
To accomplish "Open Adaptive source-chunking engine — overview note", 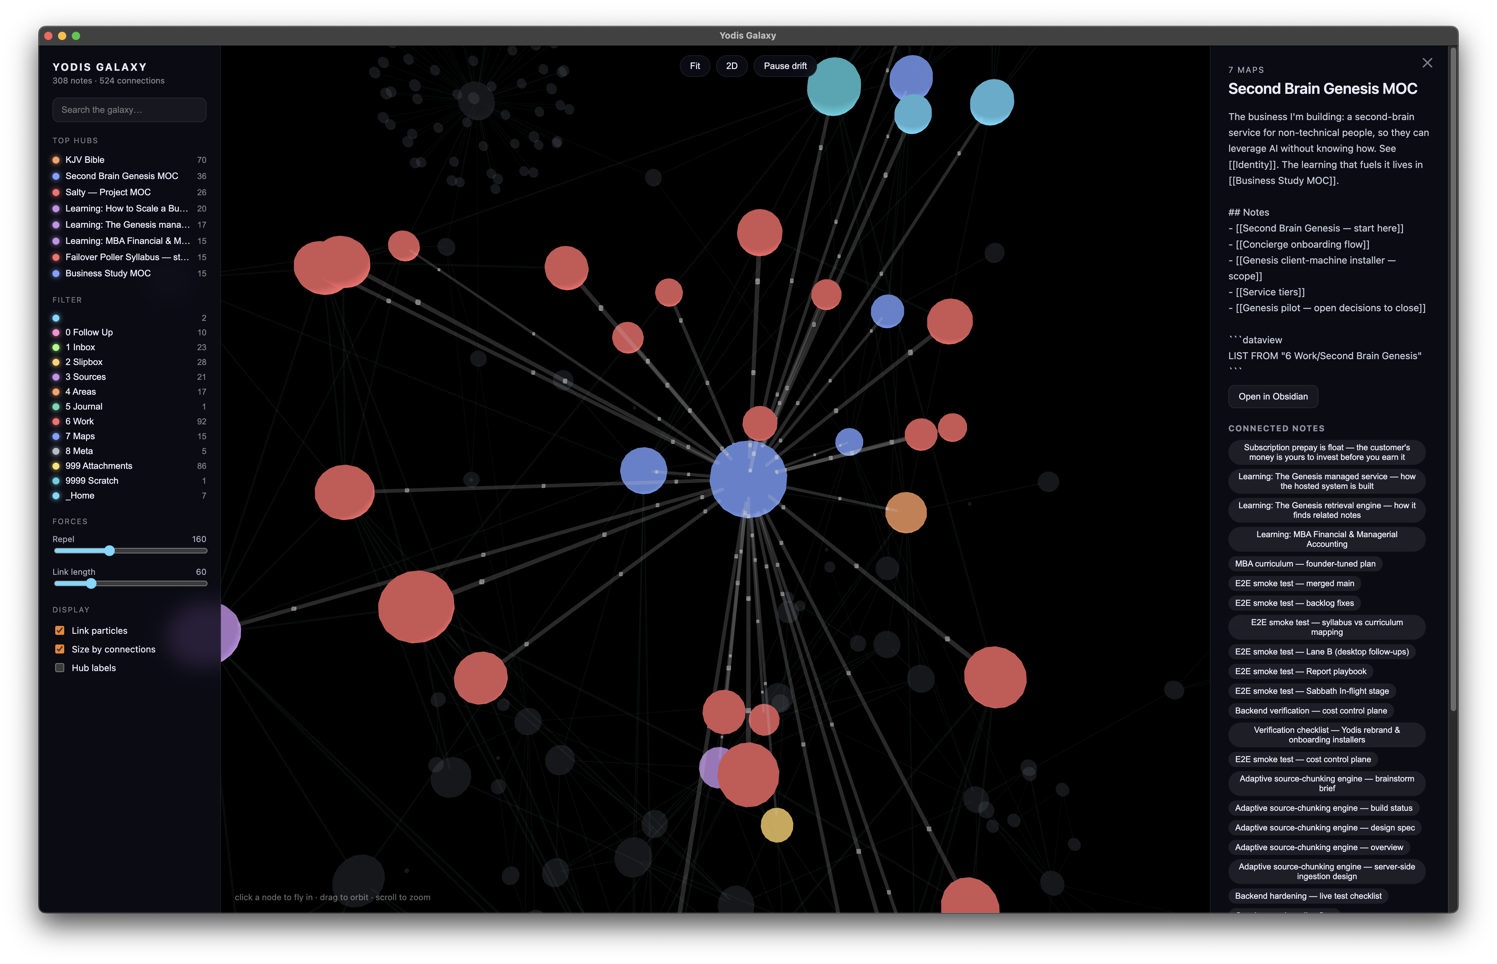I will [1319, 848].
